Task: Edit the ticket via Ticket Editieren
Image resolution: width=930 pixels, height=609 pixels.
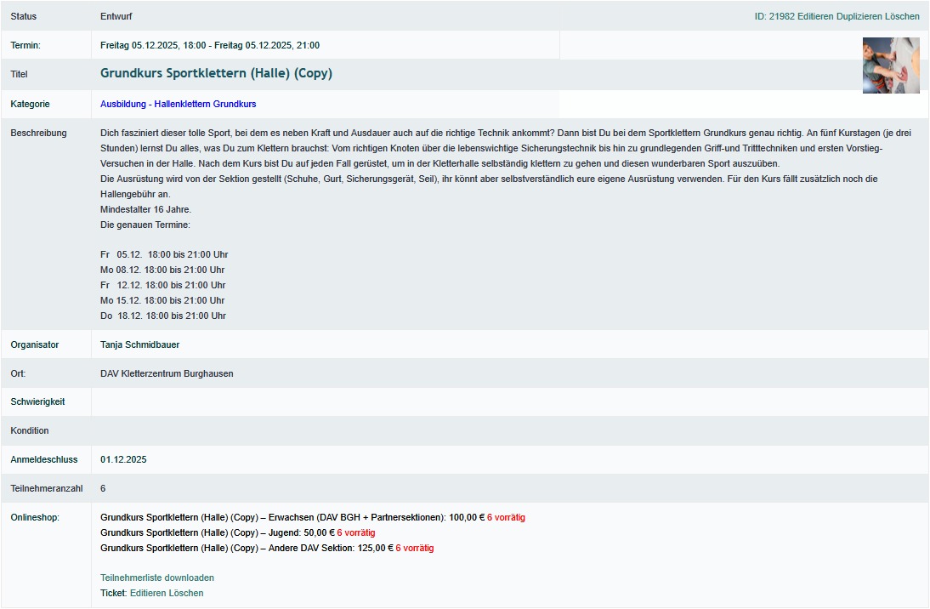Action: click(149, 593)
